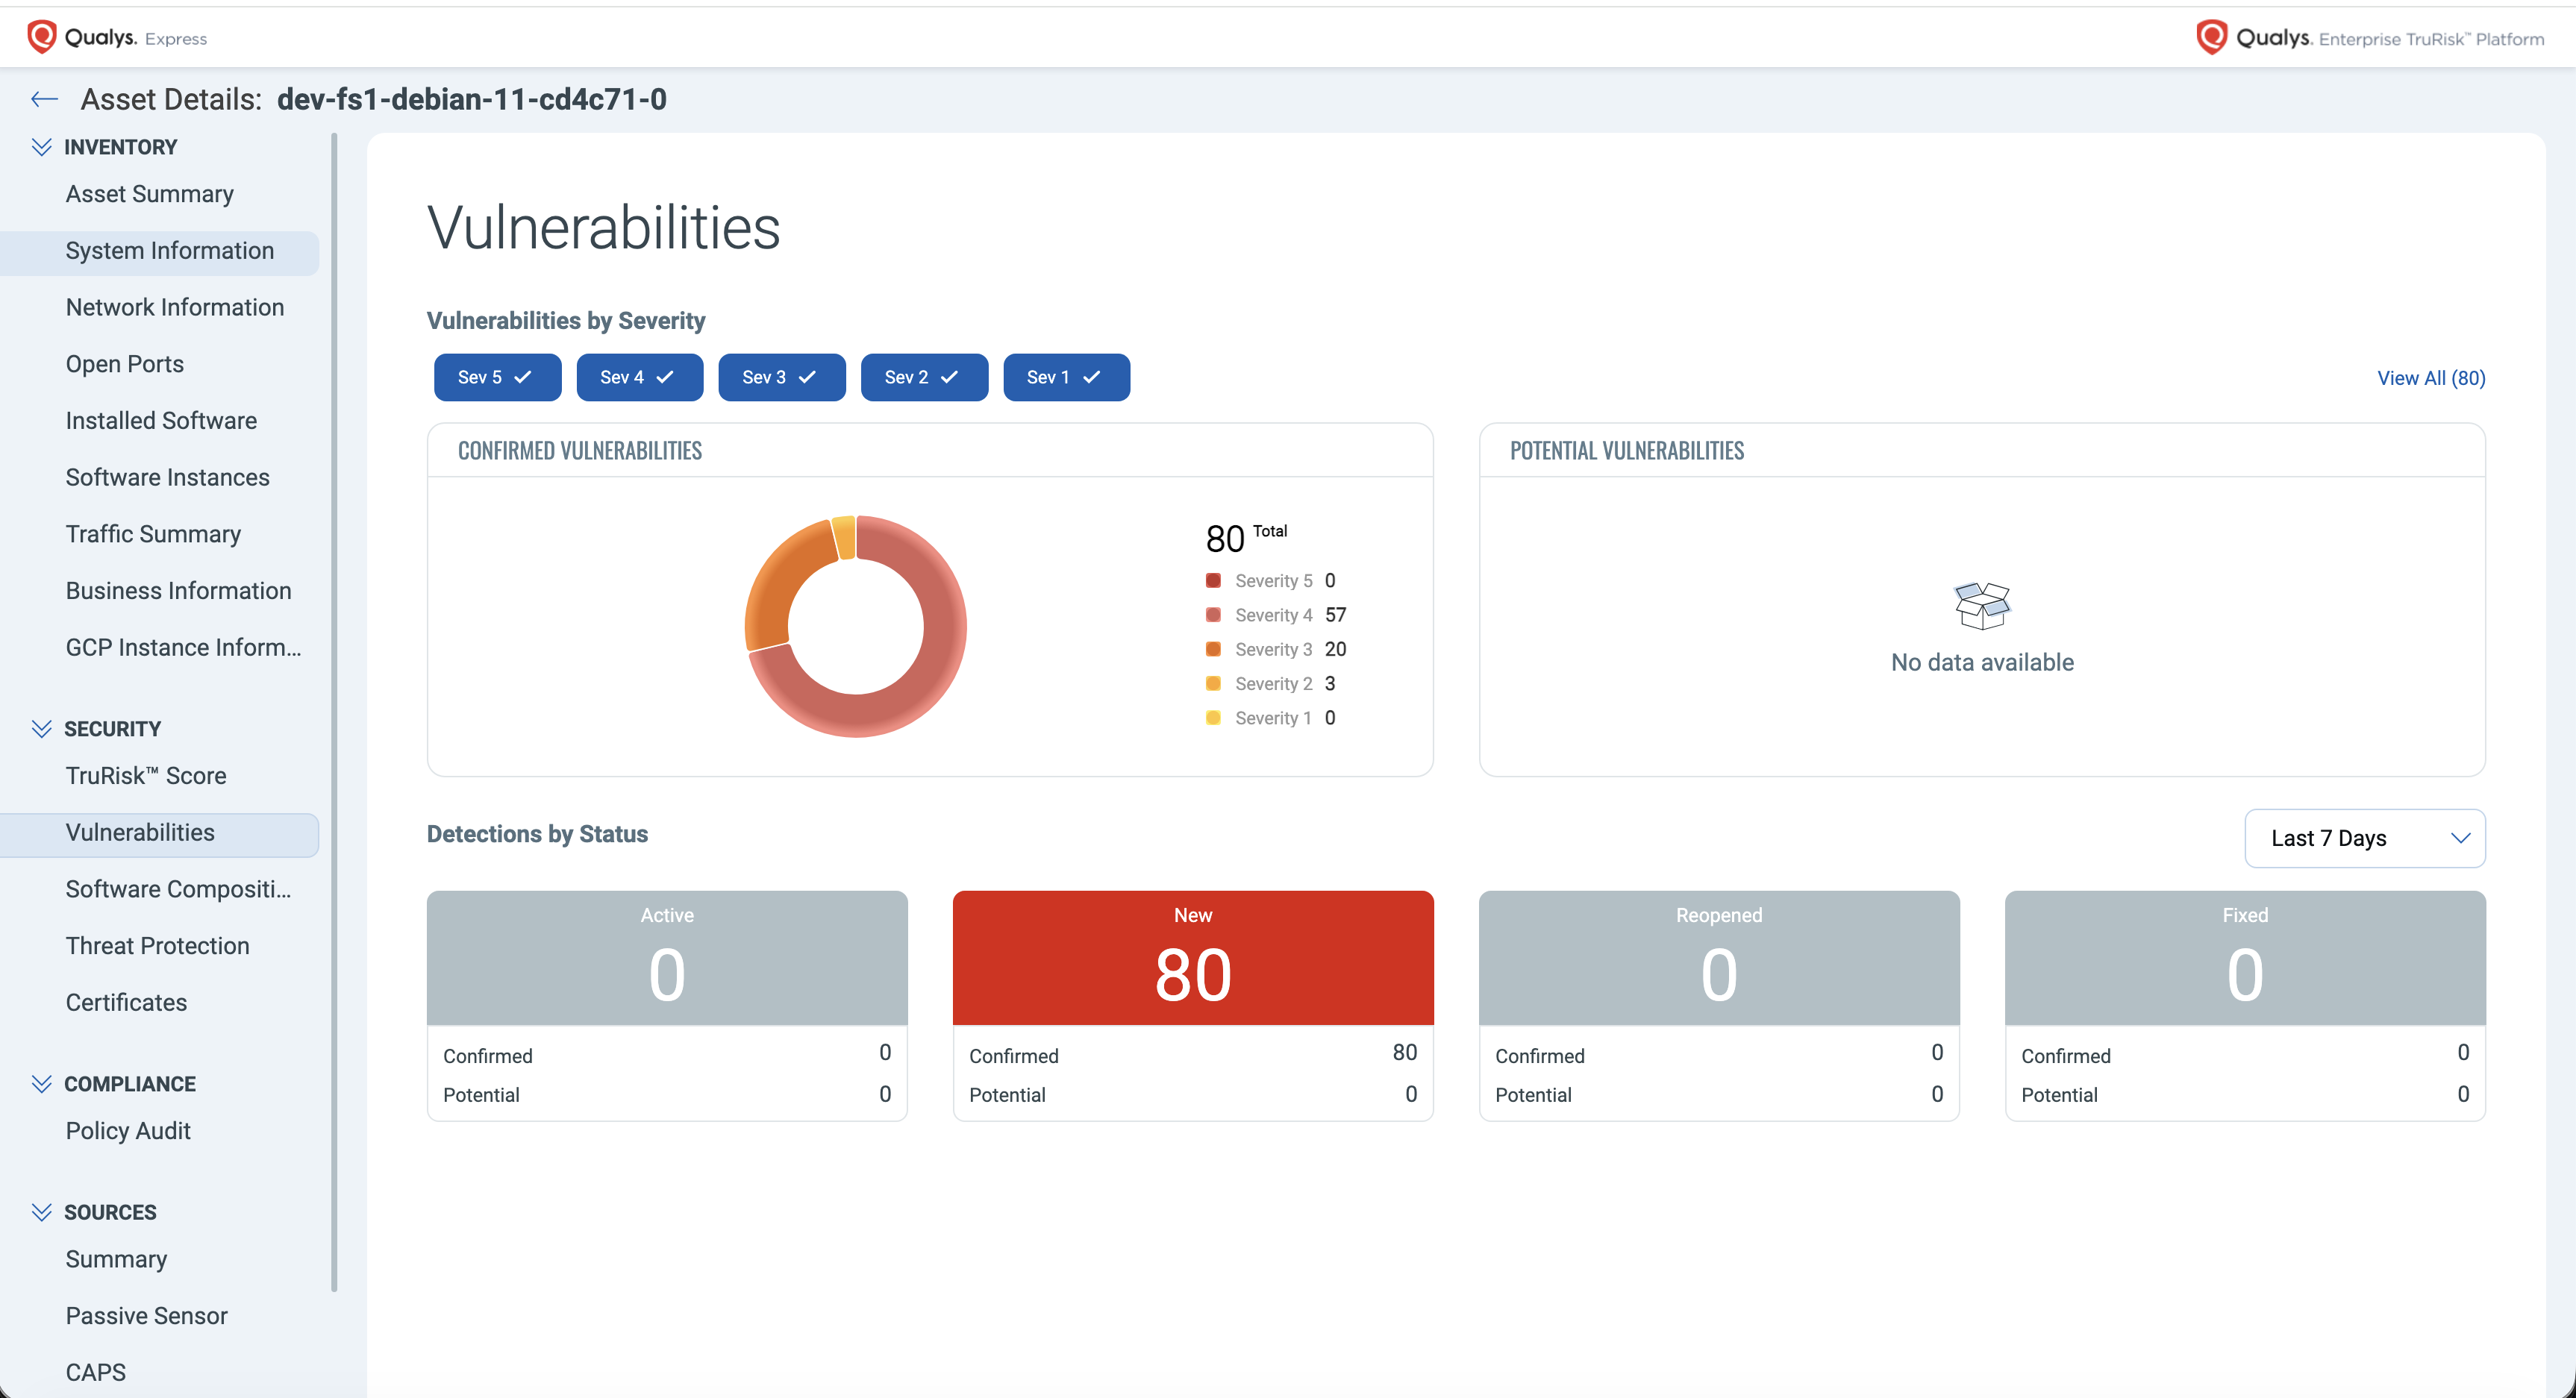This screenshot has width=2576, height=1398.
Task: Open CAPS in sidebar
Action: (x=95, y=1372)
